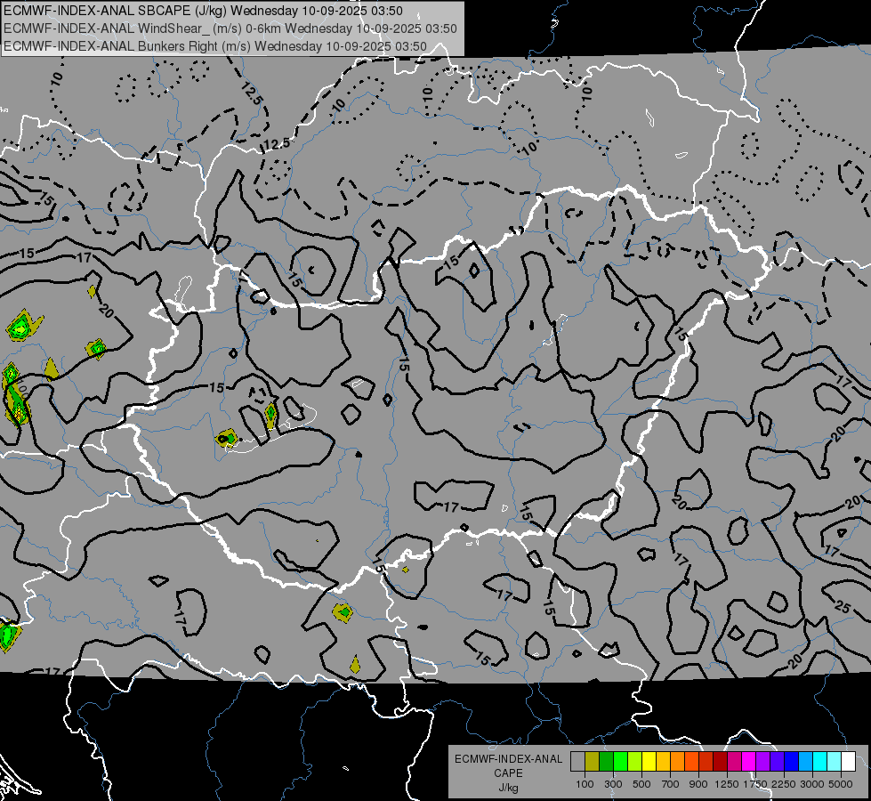Screen dimensions: 871x801
Task: Select the Bunkers Right title line
Action: (215, 46)
